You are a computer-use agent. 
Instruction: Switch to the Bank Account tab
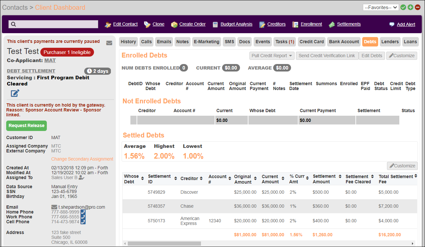pos(344,42)
